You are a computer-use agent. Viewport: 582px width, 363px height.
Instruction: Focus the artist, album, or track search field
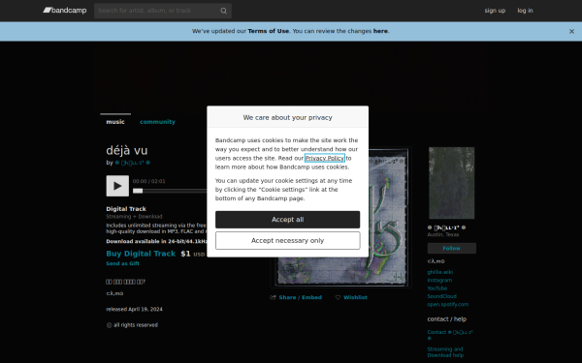coord(163,11)
